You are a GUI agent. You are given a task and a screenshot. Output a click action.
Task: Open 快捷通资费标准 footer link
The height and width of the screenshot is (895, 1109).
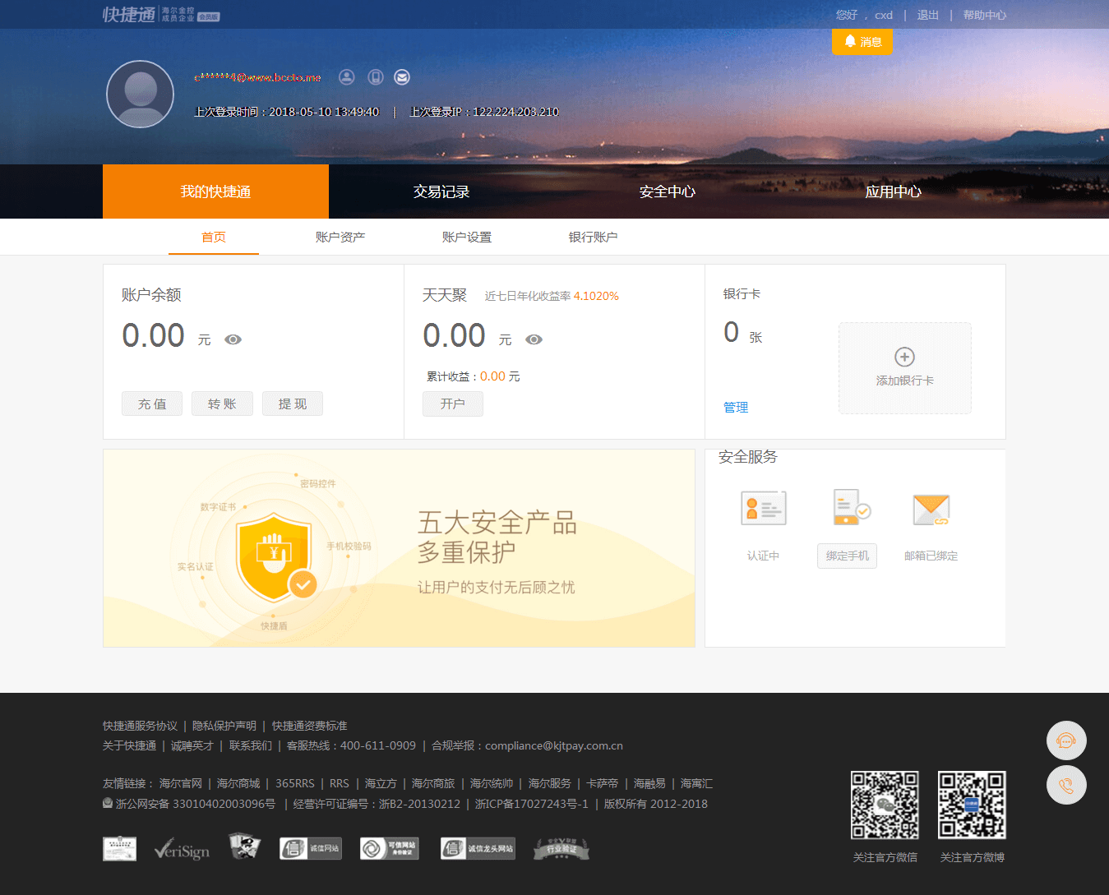pyautogui.click(x=310, y=726)
